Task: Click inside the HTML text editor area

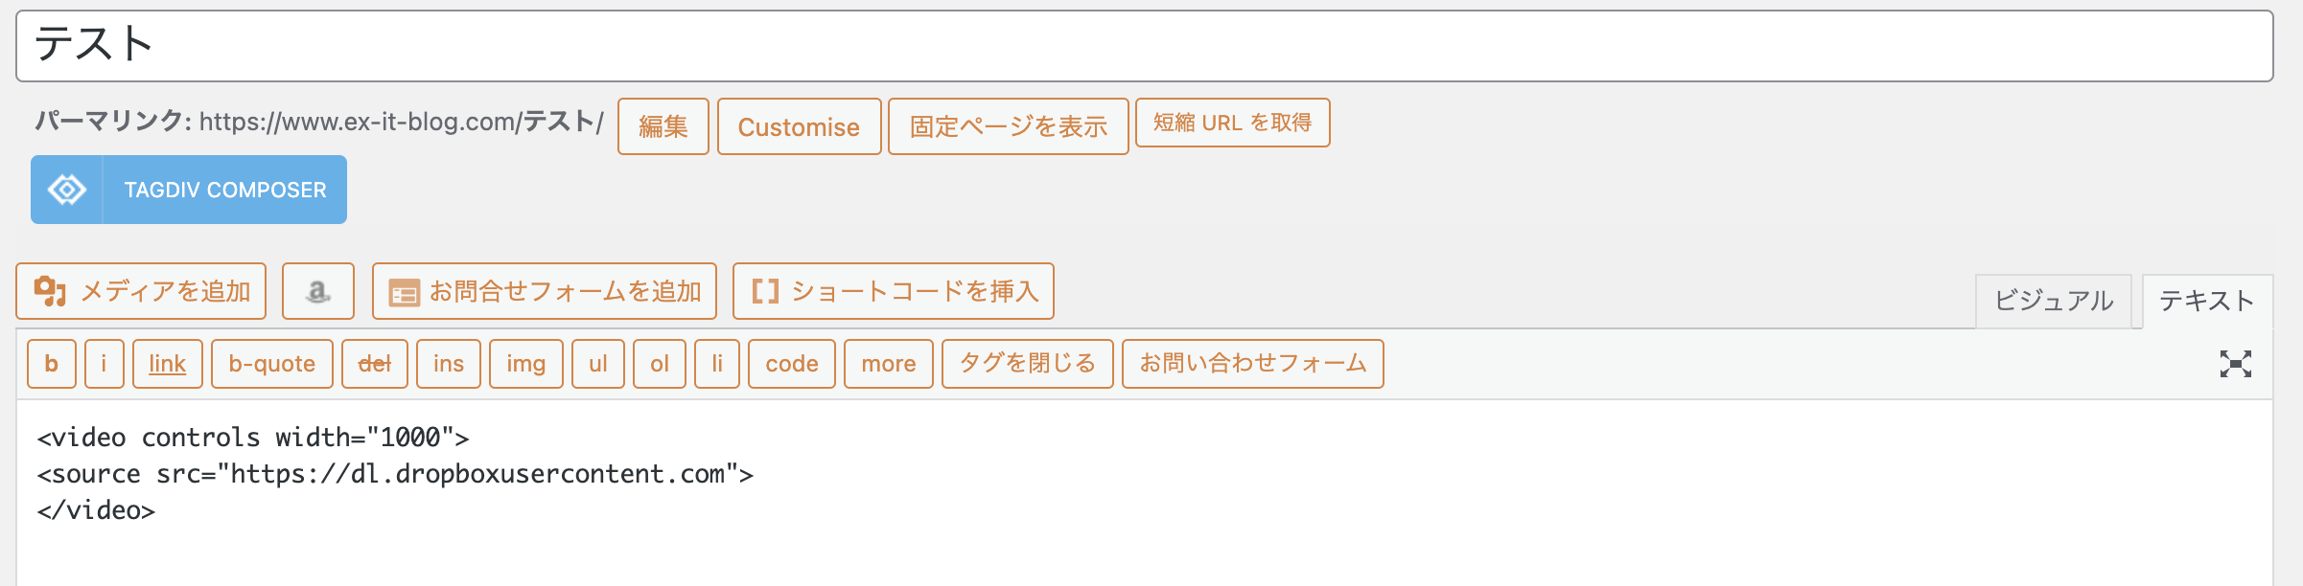Action: point(1145,493)
